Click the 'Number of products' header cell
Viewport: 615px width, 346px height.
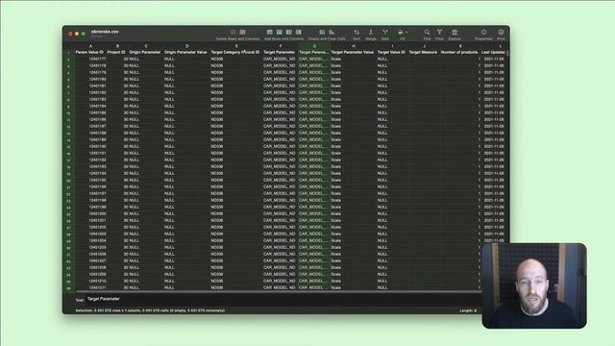click(459, 52)
